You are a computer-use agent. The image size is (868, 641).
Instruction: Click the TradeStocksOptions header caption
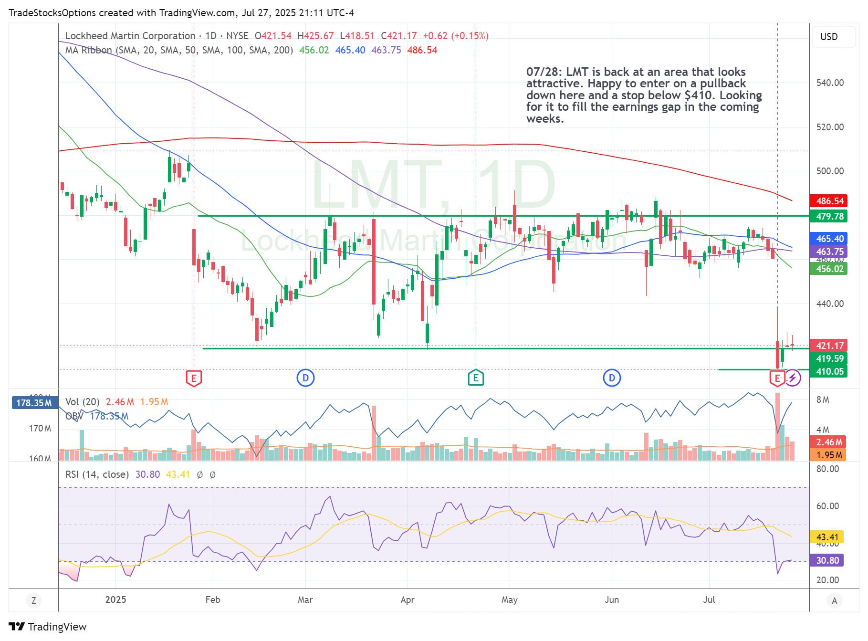(181, 13)
